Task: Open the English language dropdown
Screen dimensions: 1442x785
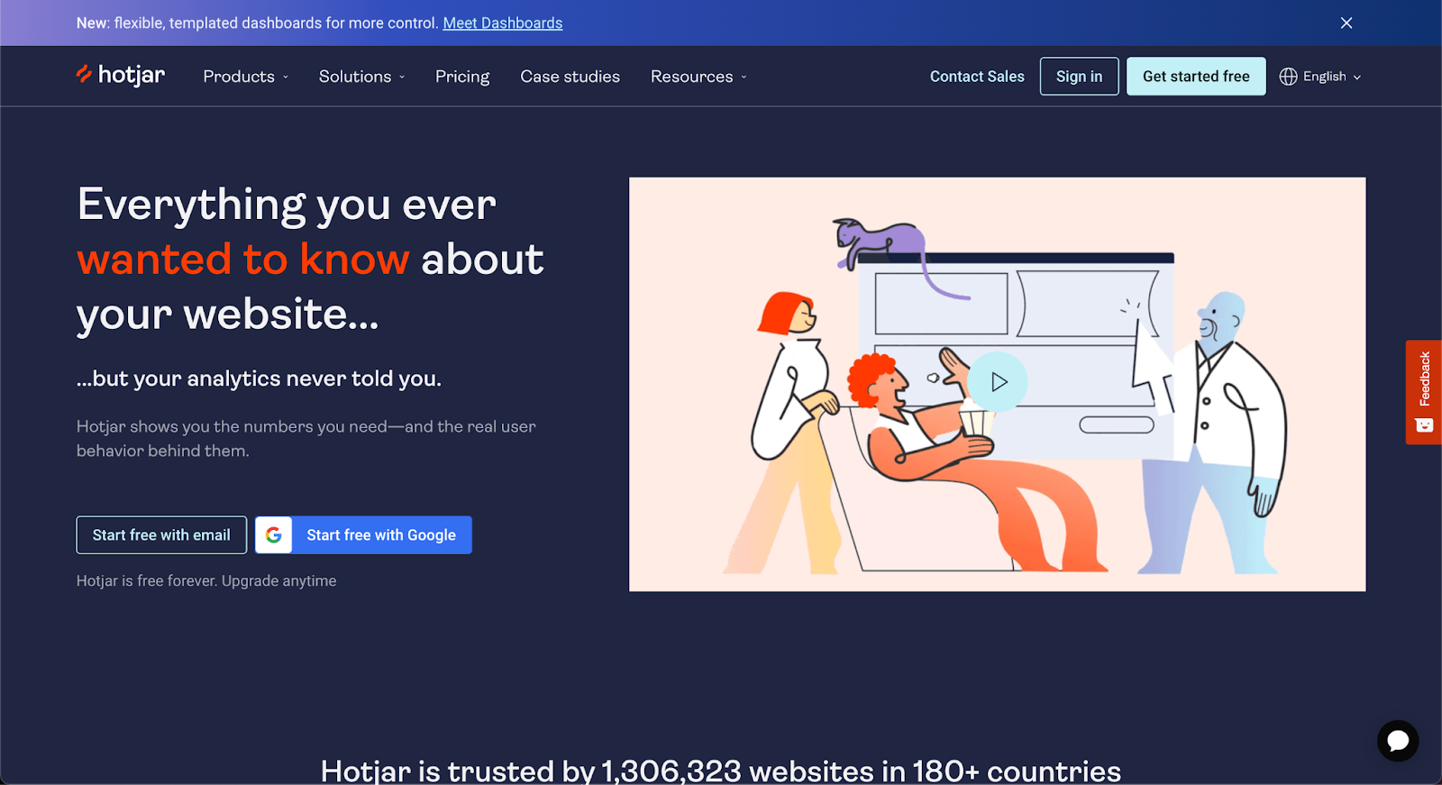Action: tap(1321, 77)
